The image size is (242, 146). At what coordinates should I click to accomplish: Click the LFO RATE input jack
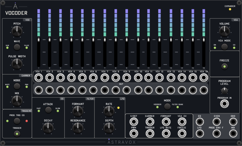pyautogui.click(x=166, y=133)
